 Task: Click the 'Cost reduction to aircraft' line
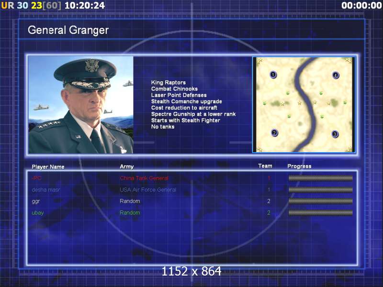[184, 108]
